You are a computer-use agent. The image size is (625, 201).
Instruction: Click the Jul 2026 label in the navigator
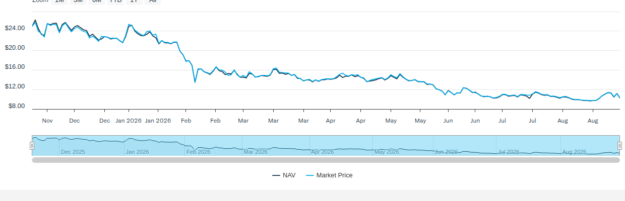coord(509,152)
